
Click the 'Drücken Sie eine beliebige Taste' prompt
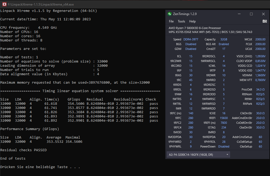pos(40,167)
